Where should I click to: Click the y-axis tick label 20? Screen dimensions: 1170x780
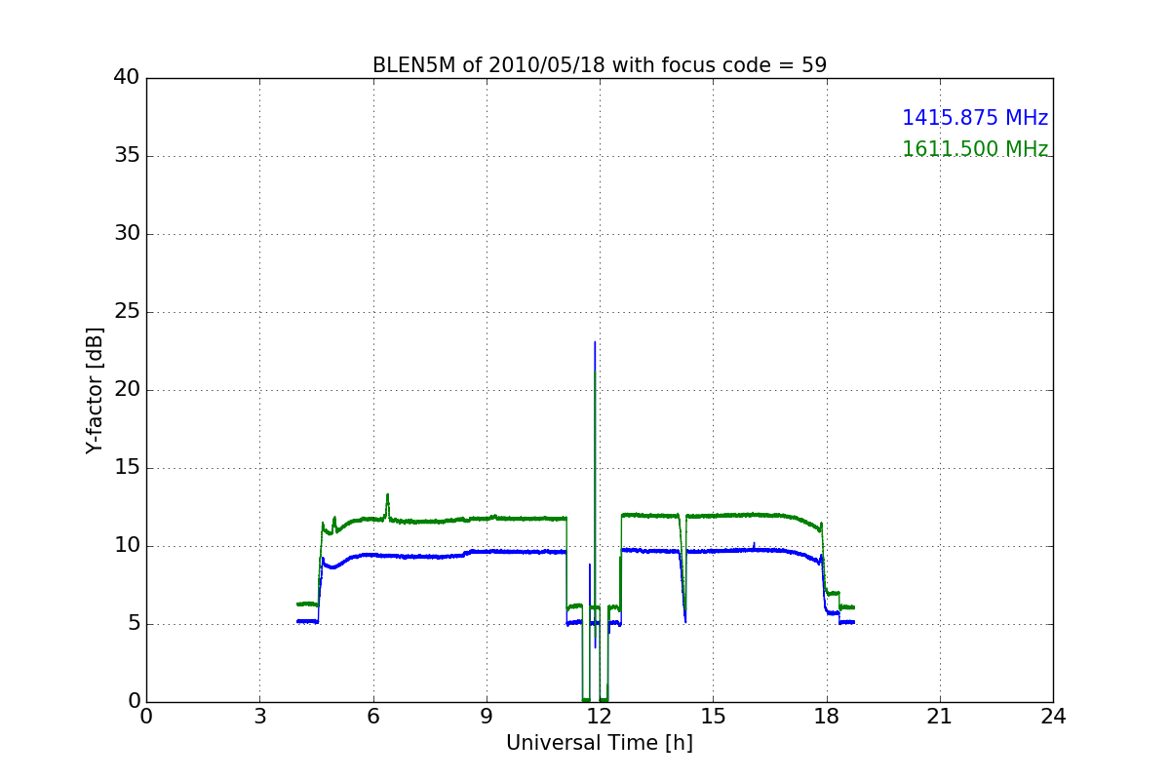tap(129, 390)
